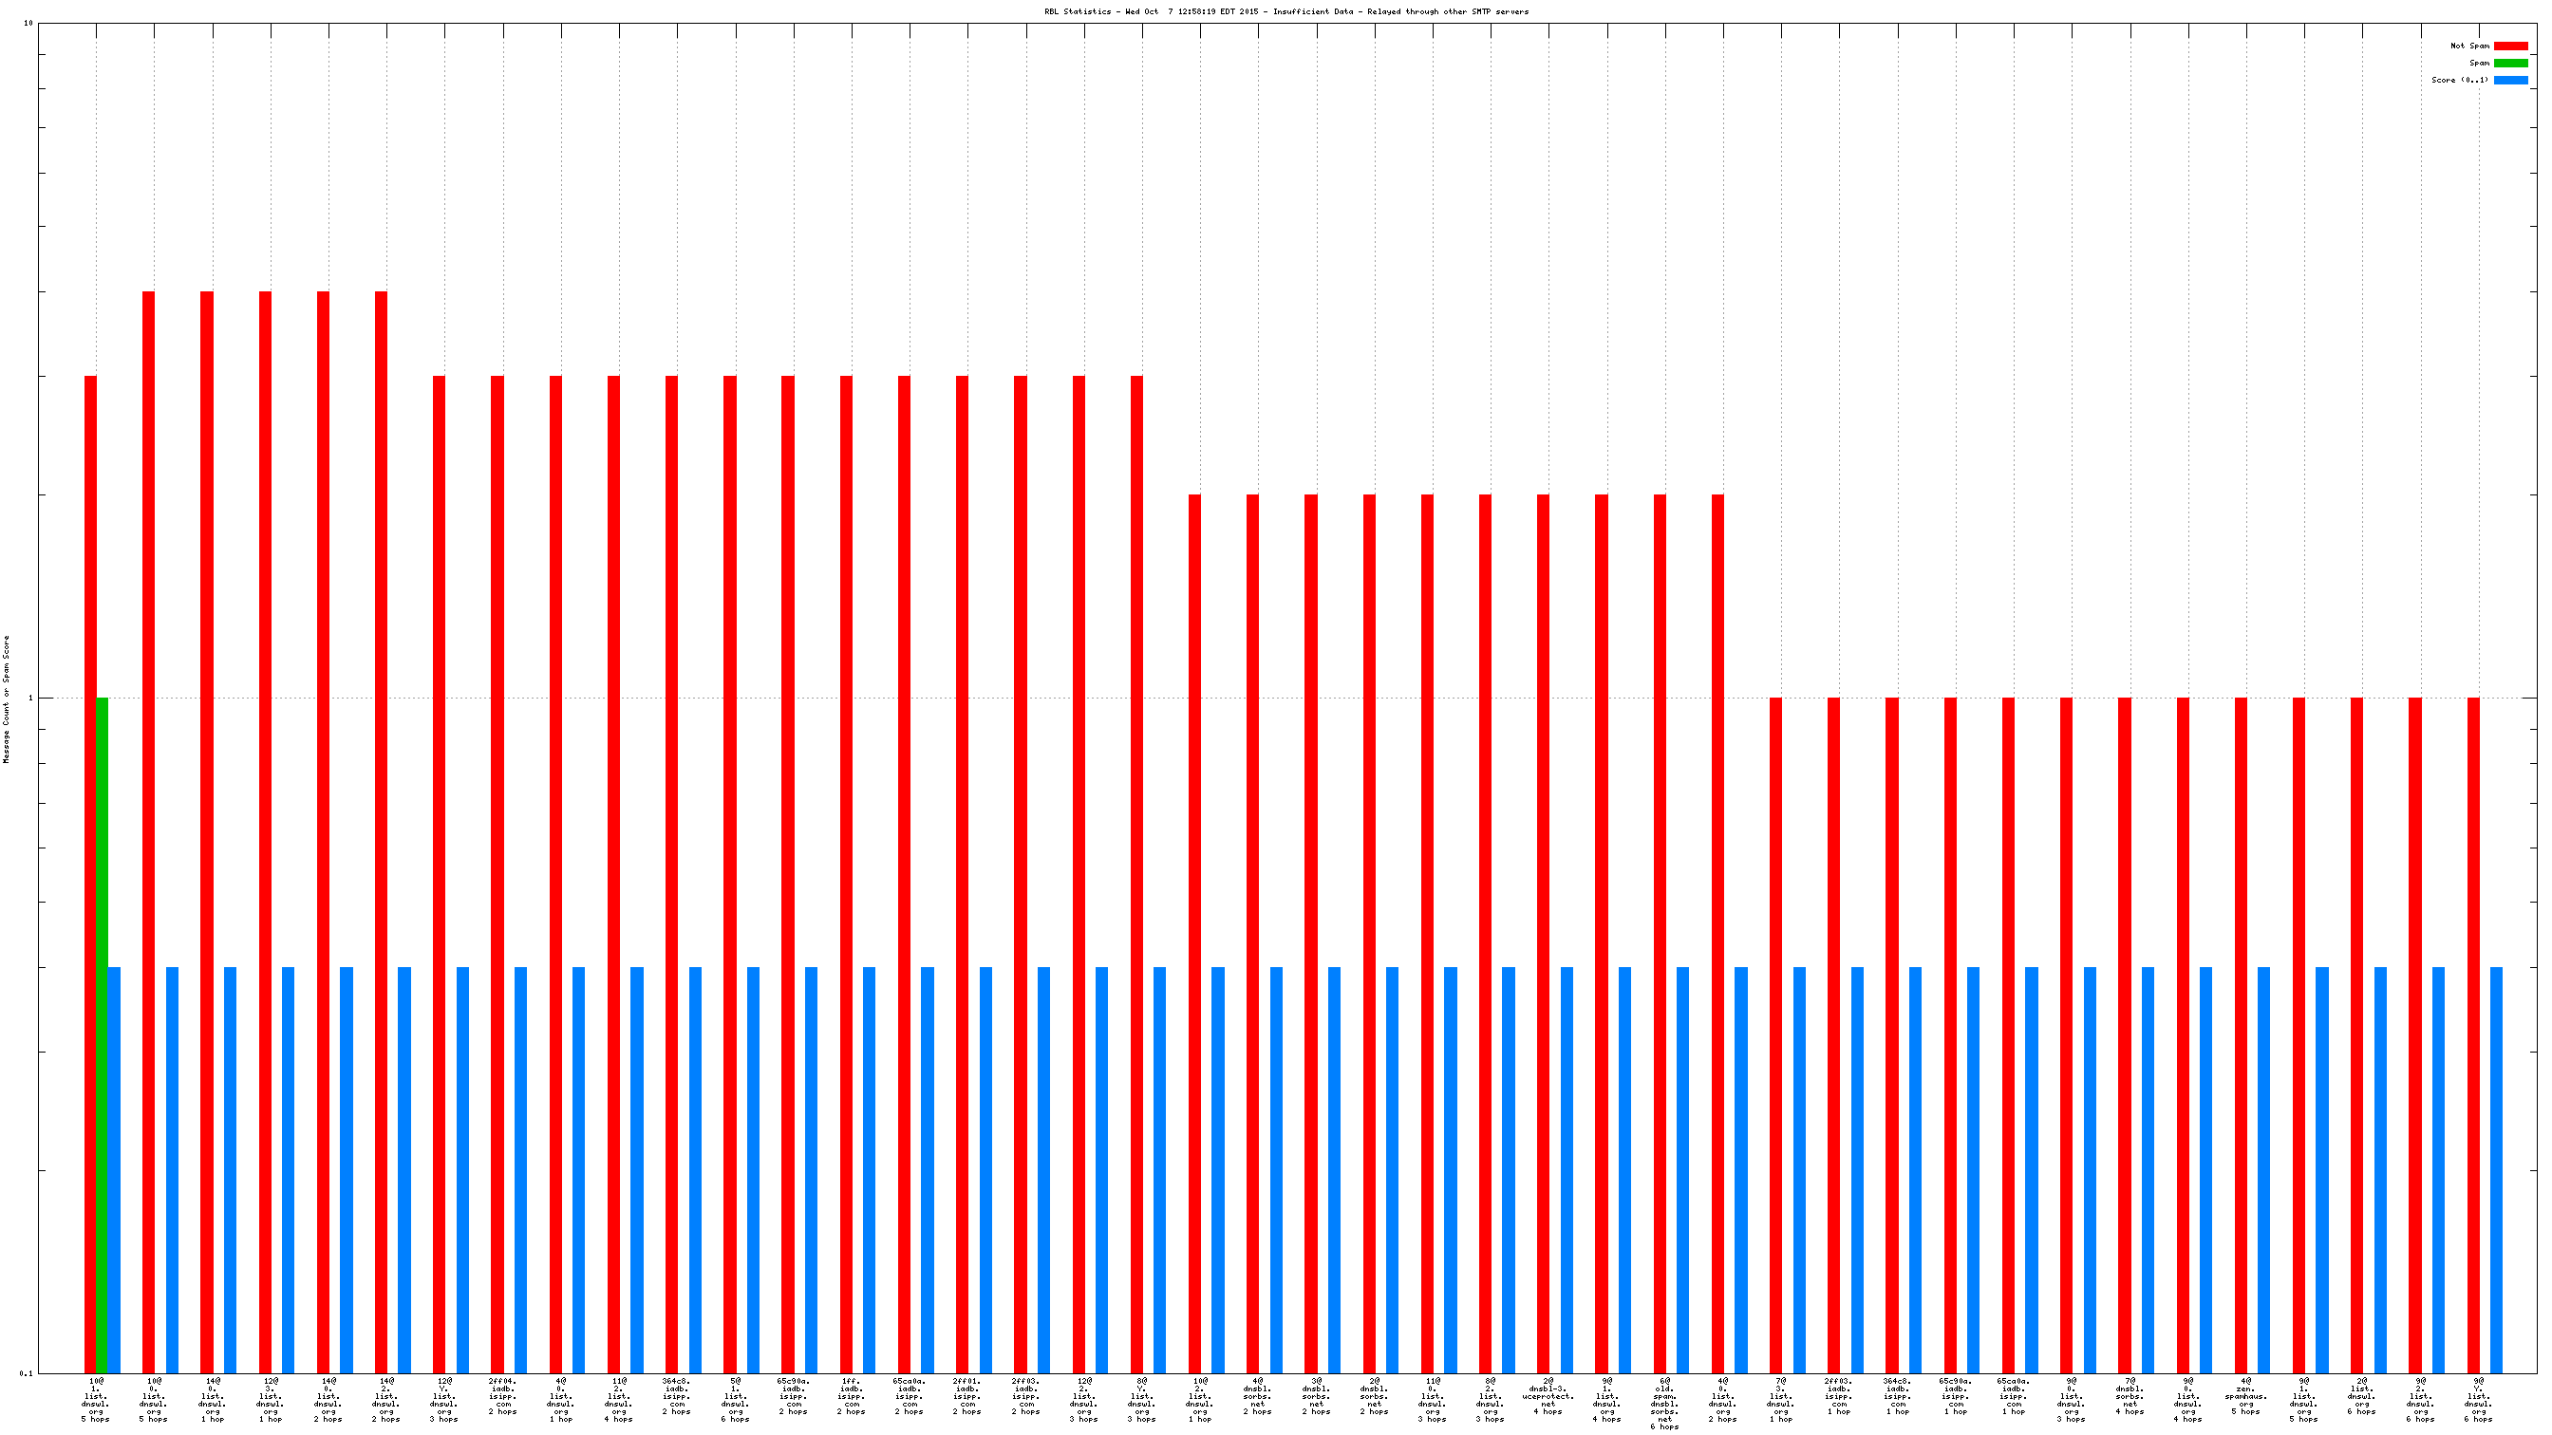The height and width of the screenshot is (1435, 2552).
Task: Click the 1ff.iadb.isipp.com 2 hops label
Action: 851,1396
